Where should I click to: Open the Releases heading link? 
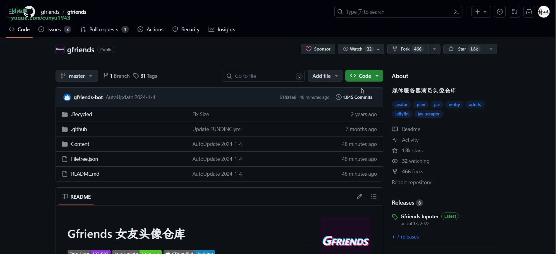407,203
